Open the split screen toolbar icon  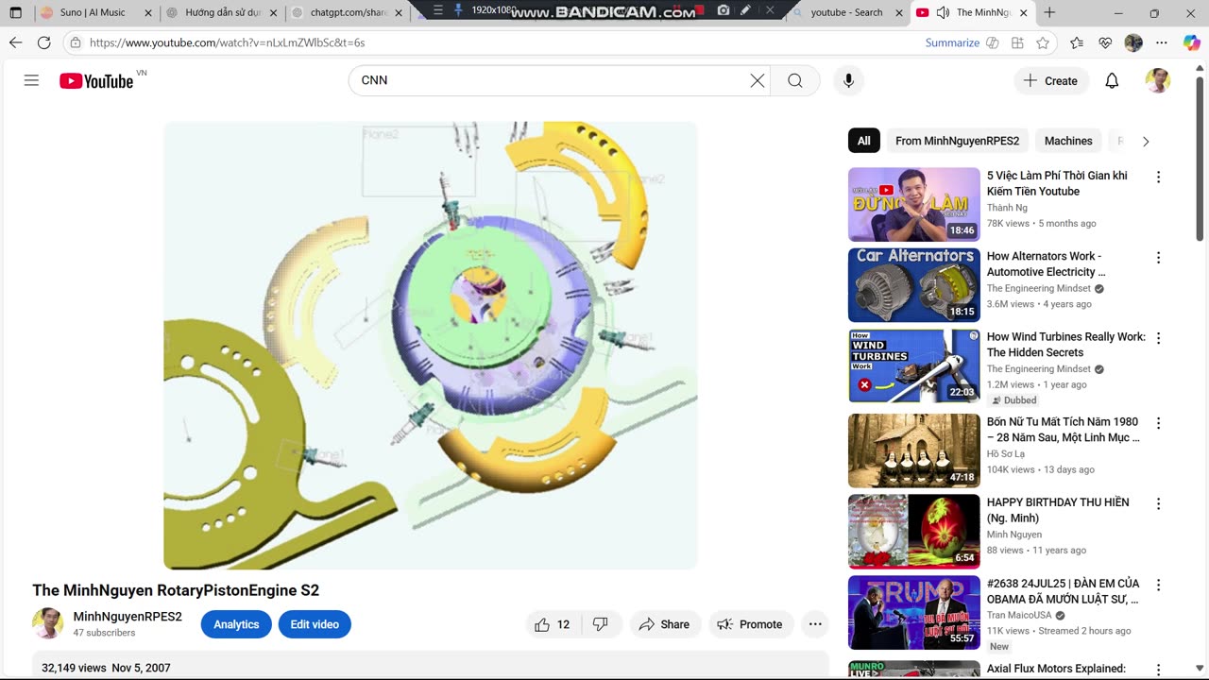pos(1017,42)
